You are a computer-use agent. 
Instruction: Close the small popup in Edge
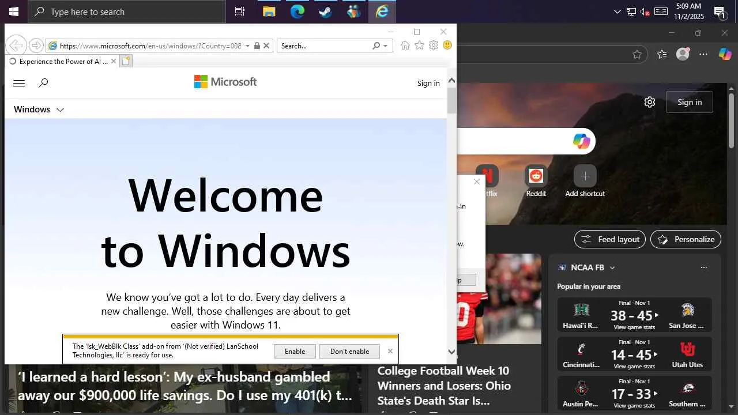477,182
